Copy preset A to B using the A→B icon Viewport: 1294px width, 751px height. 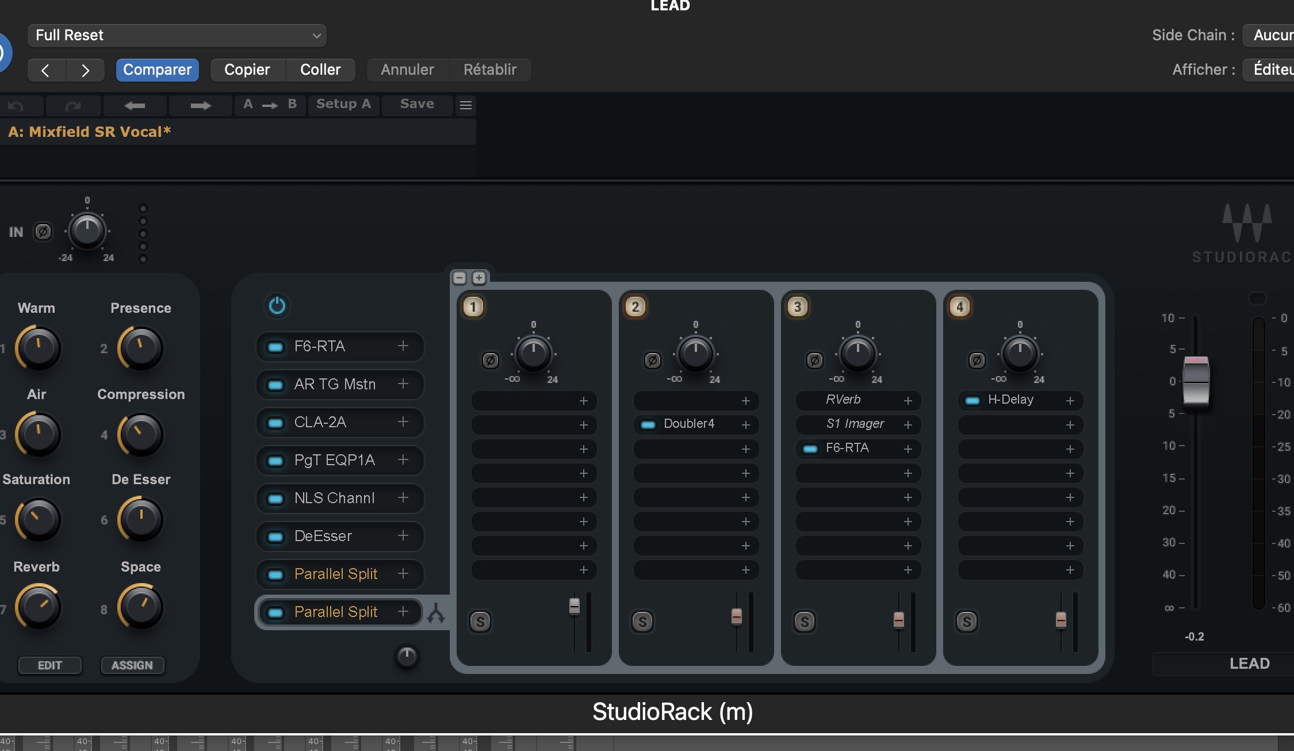click(x=269, y=104)
